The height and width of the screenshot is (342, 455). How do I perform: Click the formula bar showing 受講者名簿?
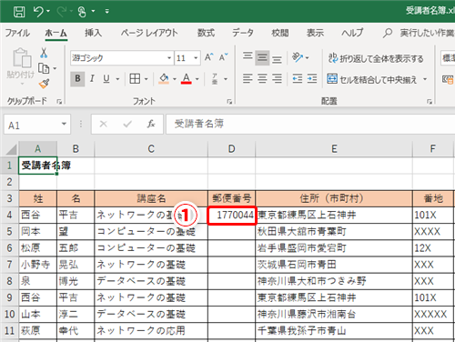point(310,124)
